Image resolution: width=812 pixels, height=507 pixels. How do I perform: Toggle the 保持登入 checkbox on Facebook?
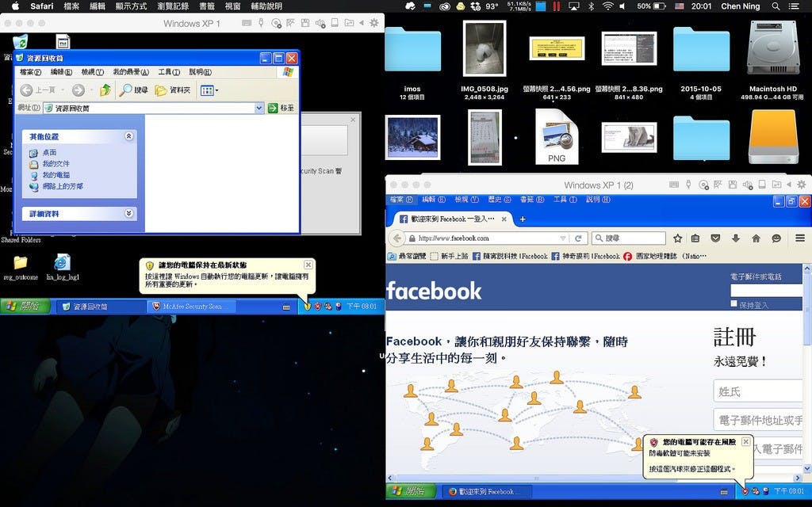click(733, 303)
